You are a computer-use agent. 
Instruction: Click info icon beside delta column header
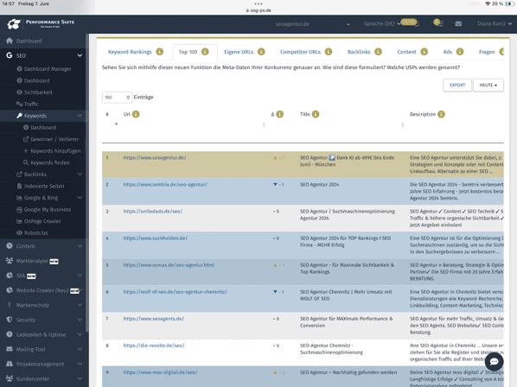point(280,114)
